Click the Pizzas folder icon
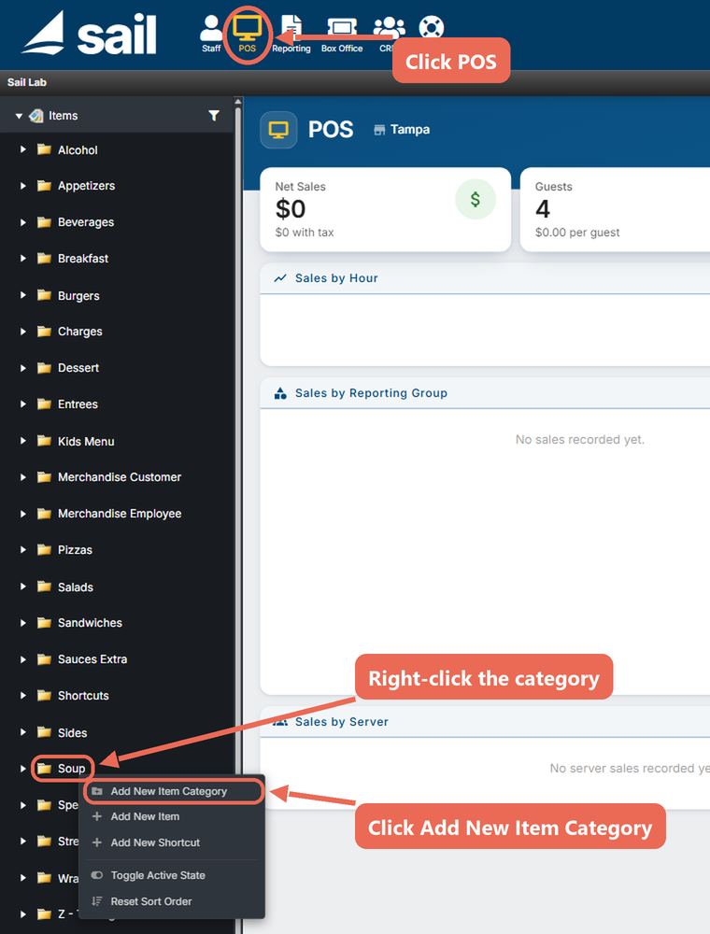The width and height of the screenshot is (710, 934). [x=44, y=550]
